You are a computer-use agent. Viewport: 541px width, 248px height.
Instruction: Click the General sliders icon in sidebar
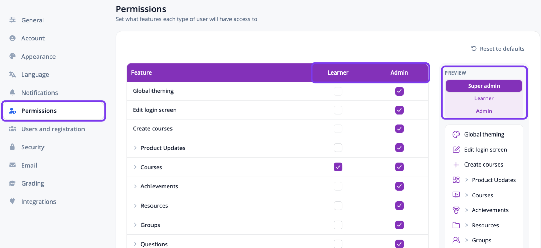coord(12,20)
